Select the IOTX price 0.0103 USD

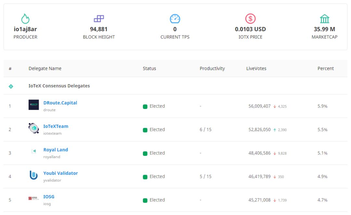pos(250,29)
